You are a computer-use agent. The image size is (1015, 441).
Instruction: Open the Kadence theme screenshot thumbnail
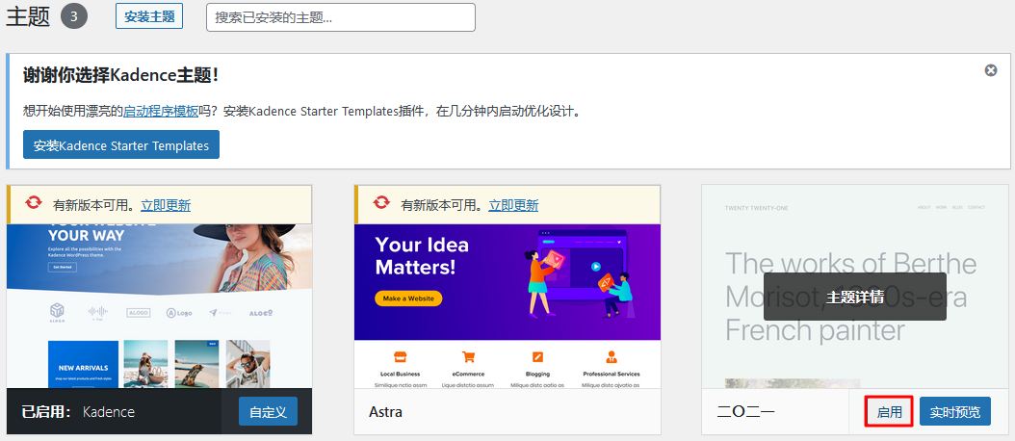coord(159,305)
